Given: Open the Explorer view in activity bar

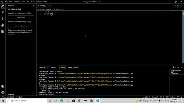Looking at the screenshot, I should click(x=3, y=6).
